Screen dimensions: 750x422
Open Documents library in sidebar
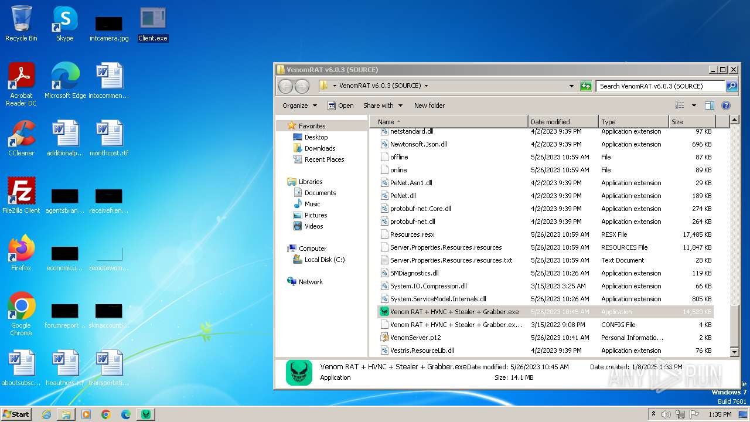click(x=320, y=193)
